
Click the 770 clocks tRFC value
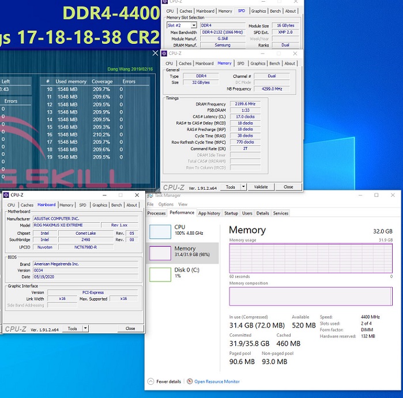click(x=245, y=142)
